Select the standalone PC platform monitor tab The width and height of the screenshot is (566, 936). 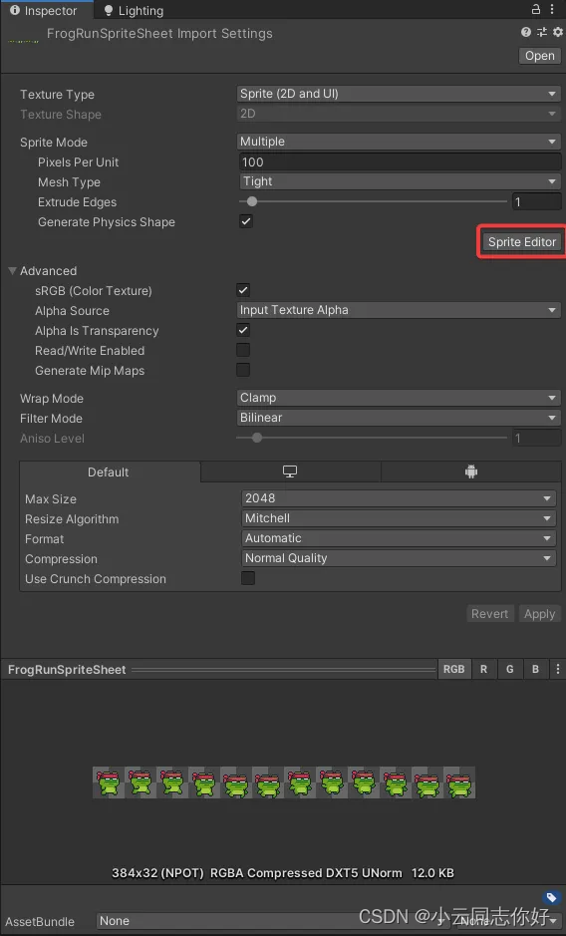click(x=290, y=471)
